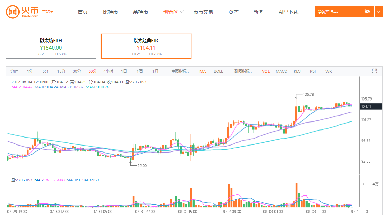The image size is (385, 215).
Task: Open the 资产 assets page
Action: click(233, 12)
